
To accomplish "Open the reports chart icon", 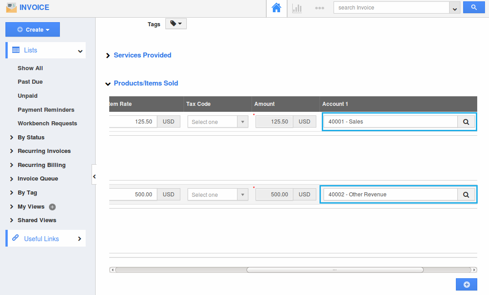I will click(297, 7).
